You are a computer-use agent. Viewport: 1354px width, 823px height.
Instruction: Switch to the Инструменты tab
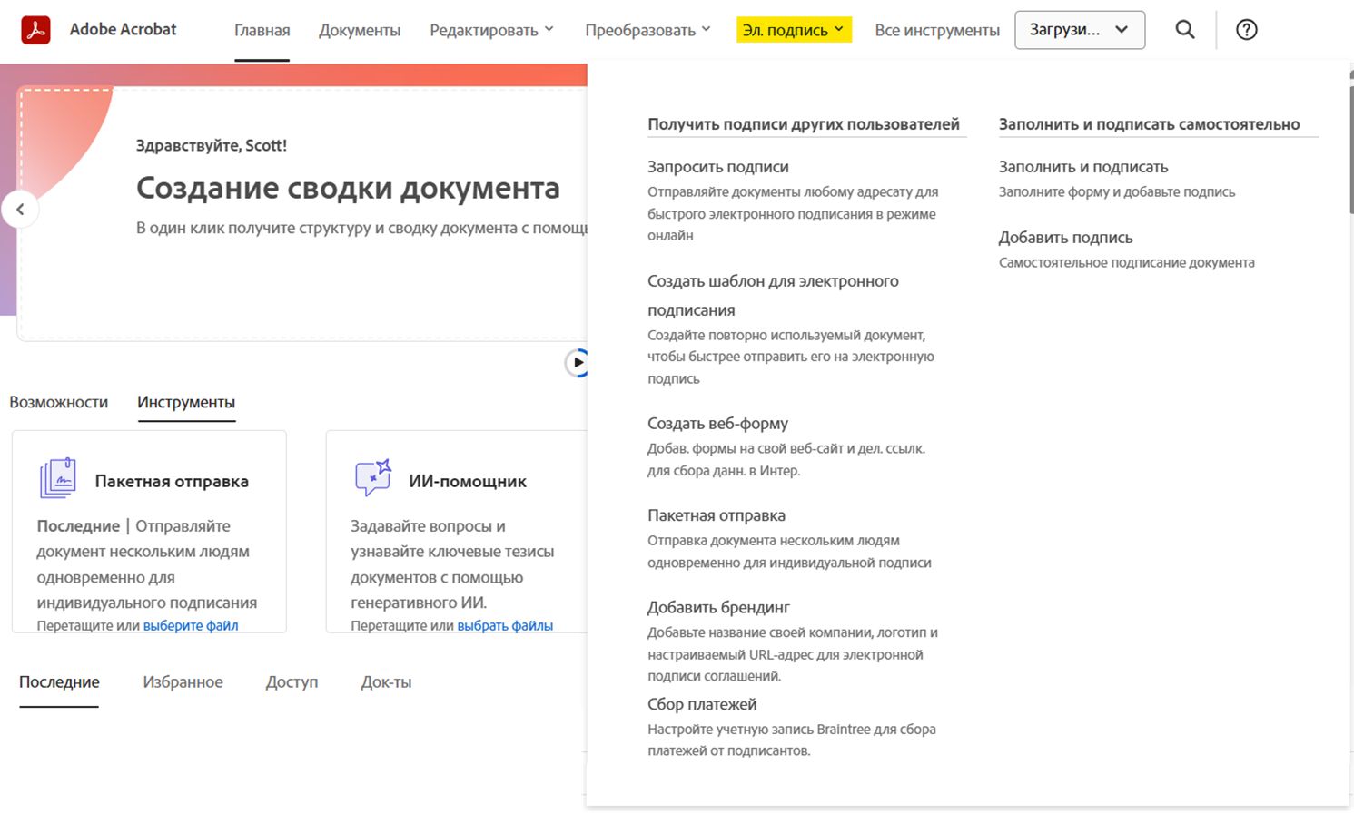[186, 402]
